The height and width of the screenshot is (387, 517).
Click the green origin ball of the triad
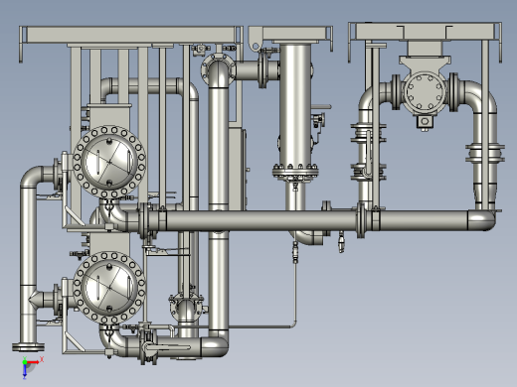(25, 362)
